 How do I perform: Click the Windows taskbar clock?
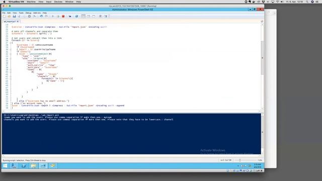pos(258,166)
